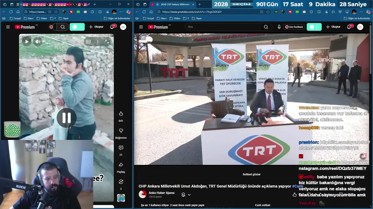Viewport: 373px width, 209px height.
Task: Open YouTube guide menu in right window
Action: pyautogui.click(x=141, y=27)
